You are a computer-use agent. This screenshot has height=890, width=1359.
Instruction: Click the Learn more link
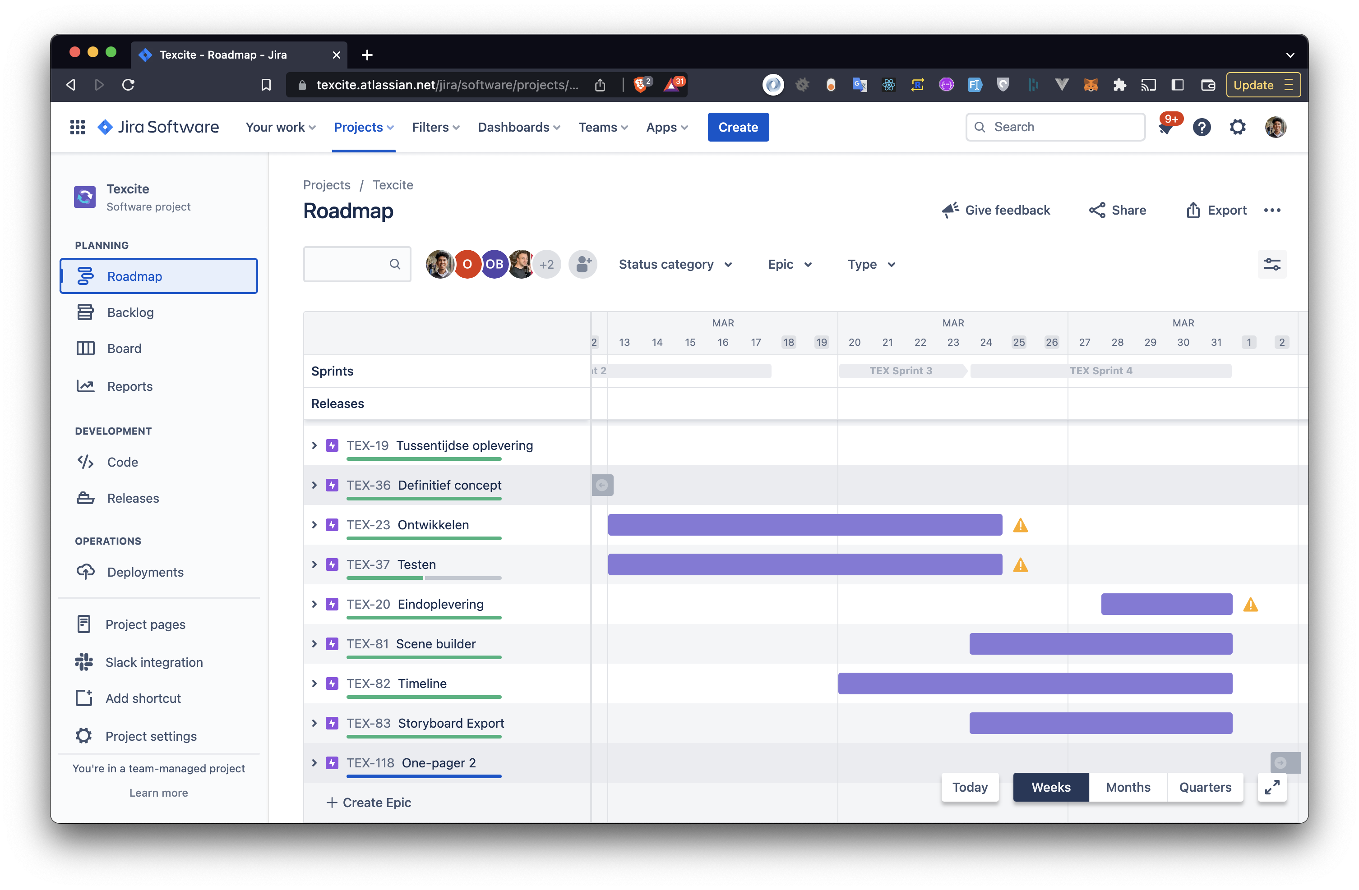pyautogui.click(x=158, y=793)
